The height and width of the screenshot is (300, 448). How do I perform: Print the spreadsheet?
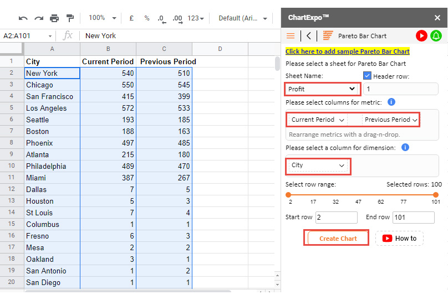(x=54, y=18)
